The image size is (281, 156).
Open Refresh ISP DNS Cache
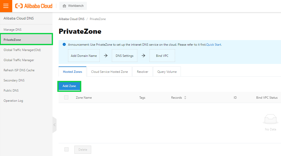point(26,70)
